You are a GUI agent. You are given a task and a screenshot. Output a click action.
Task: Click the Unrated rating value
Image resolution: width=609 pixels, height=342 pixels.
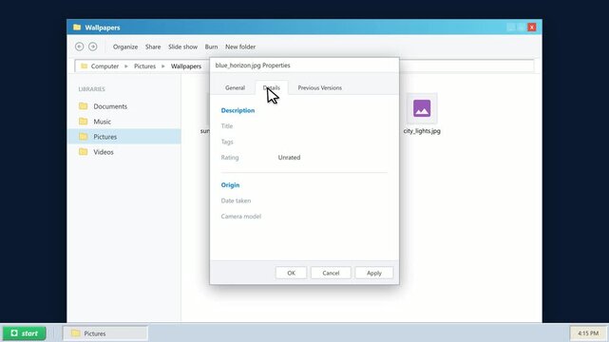click(x=289, y=158)
